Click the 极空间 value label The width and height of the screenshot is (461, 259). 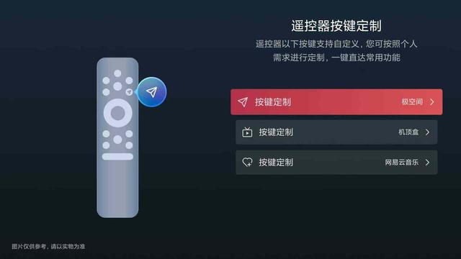[x=412, y=102]
